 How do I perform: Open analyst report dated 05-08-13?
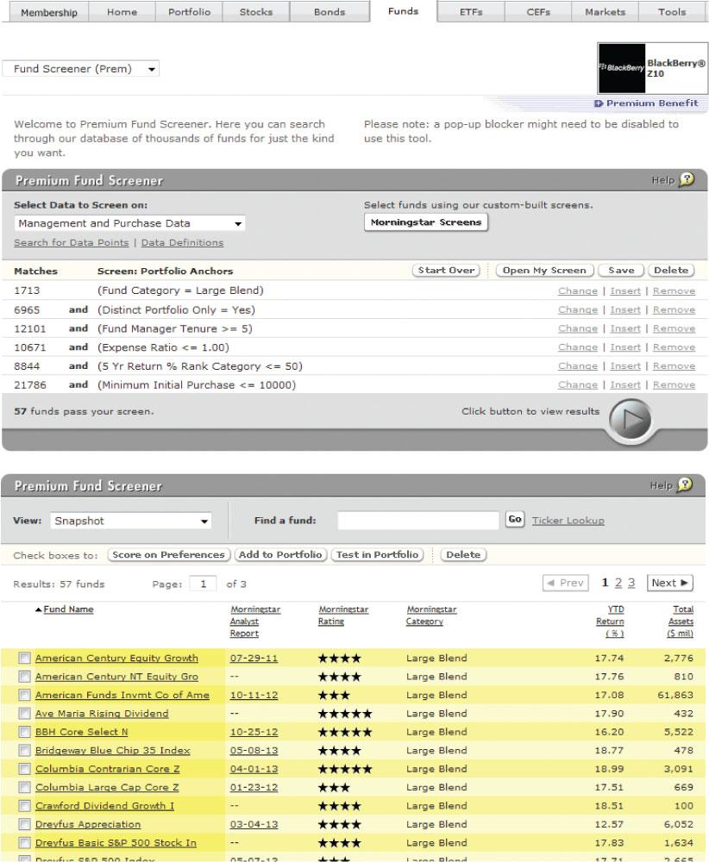click(x=254, y=751)
